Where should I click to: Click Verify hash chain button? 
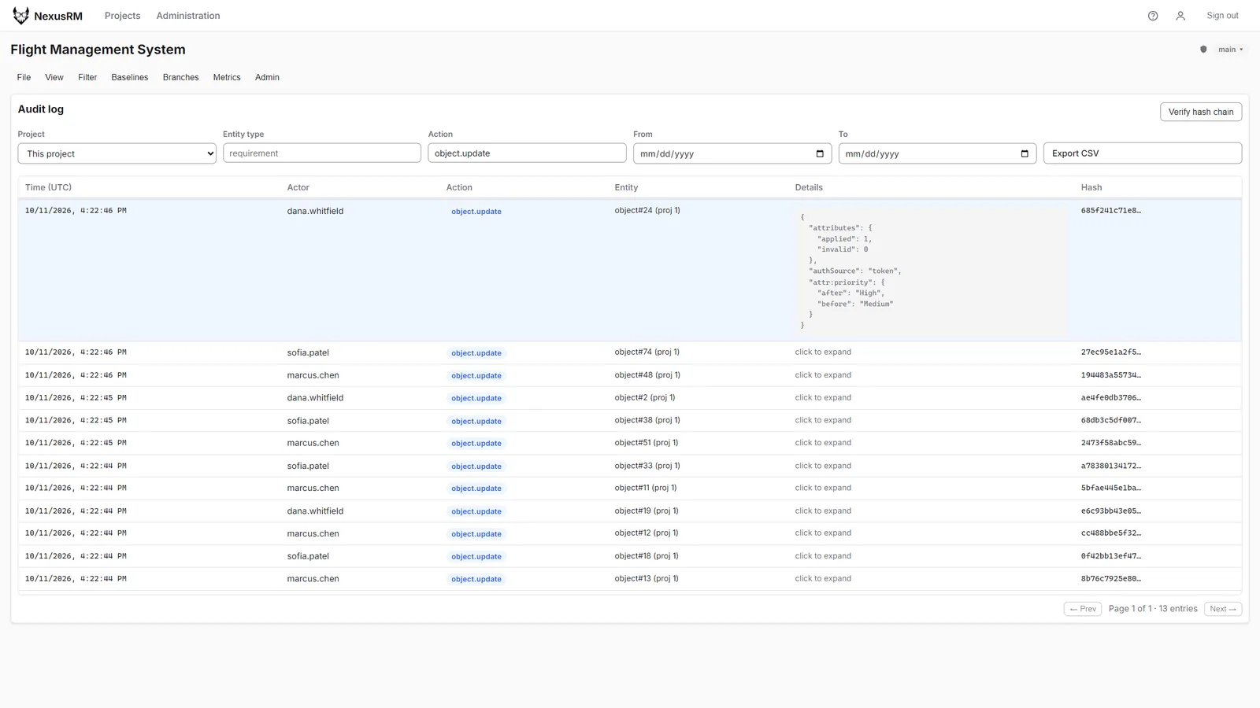1201,112
